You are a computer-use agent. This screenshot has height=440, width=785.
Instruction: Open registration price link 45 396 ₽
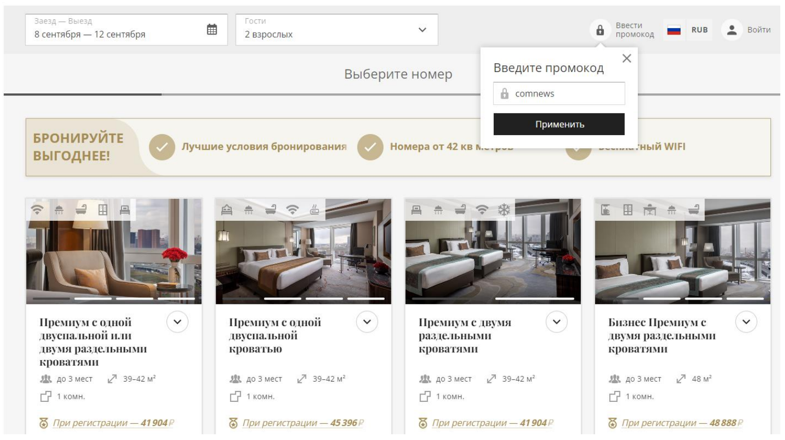(303, 423)
